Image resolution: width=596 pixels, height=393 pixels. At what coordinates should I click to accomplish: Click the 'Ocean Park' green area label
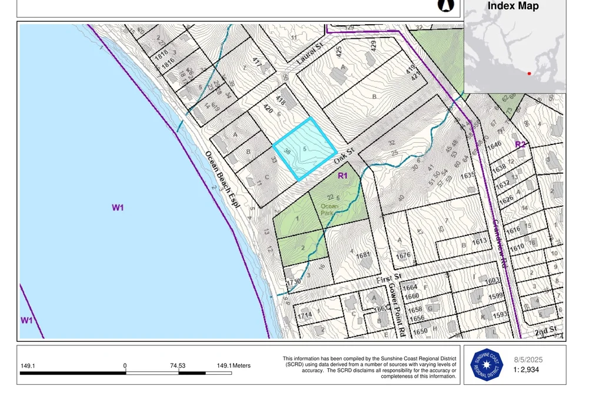(x=329, y=209)
